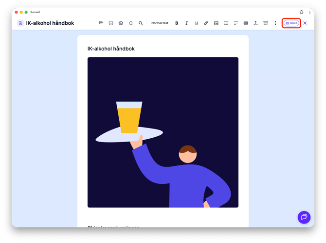Open the chat support bubble button
Viewport: 326px width, 243px height.
point(304,217)
